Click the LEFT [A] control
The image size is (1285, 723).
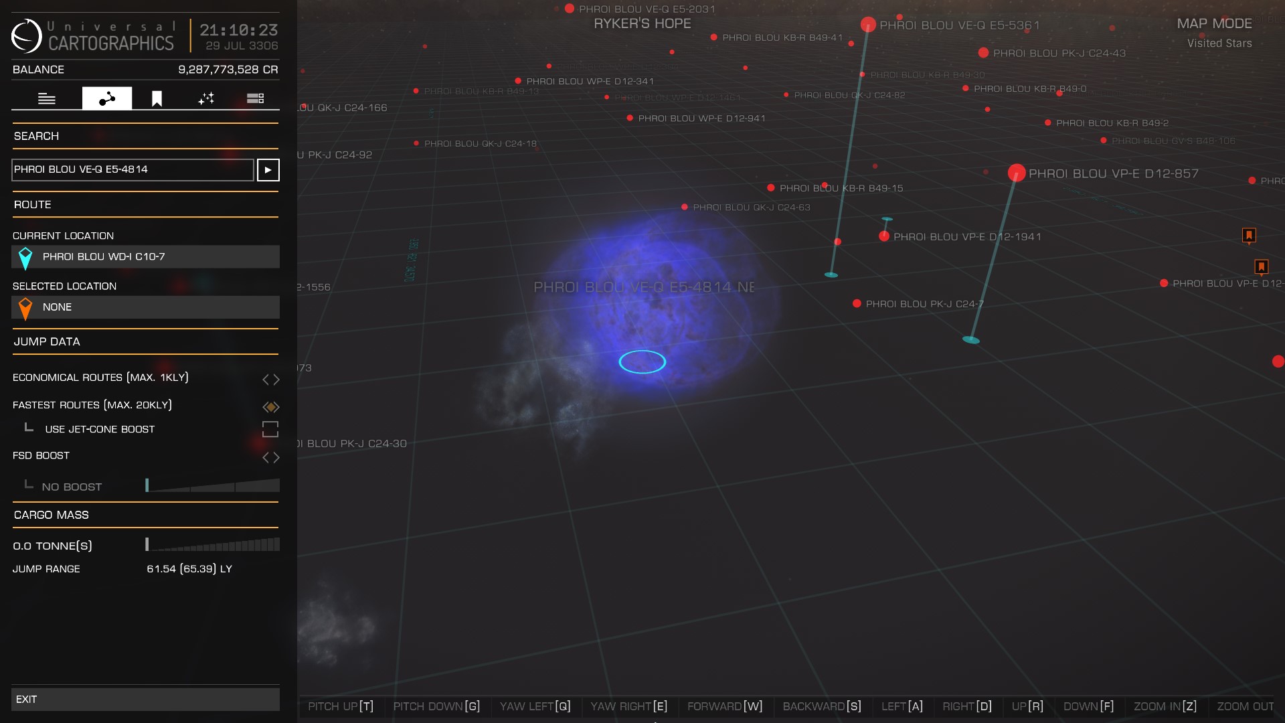coord(902,706)
